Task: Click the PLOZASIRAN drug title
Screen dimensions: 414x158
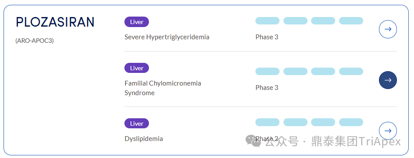Action: pos(55,22)
